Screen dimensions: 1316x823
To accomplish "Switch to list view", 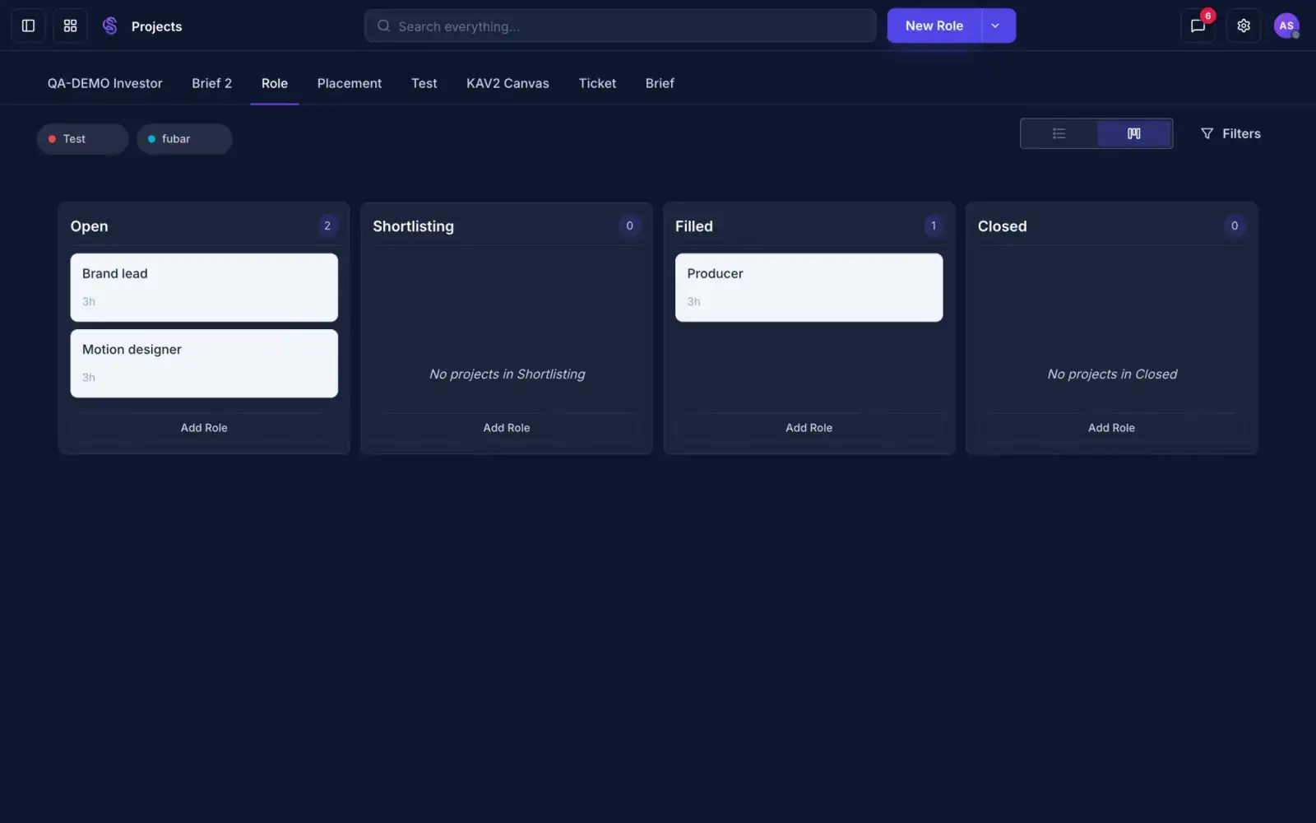I will 1059,133.
